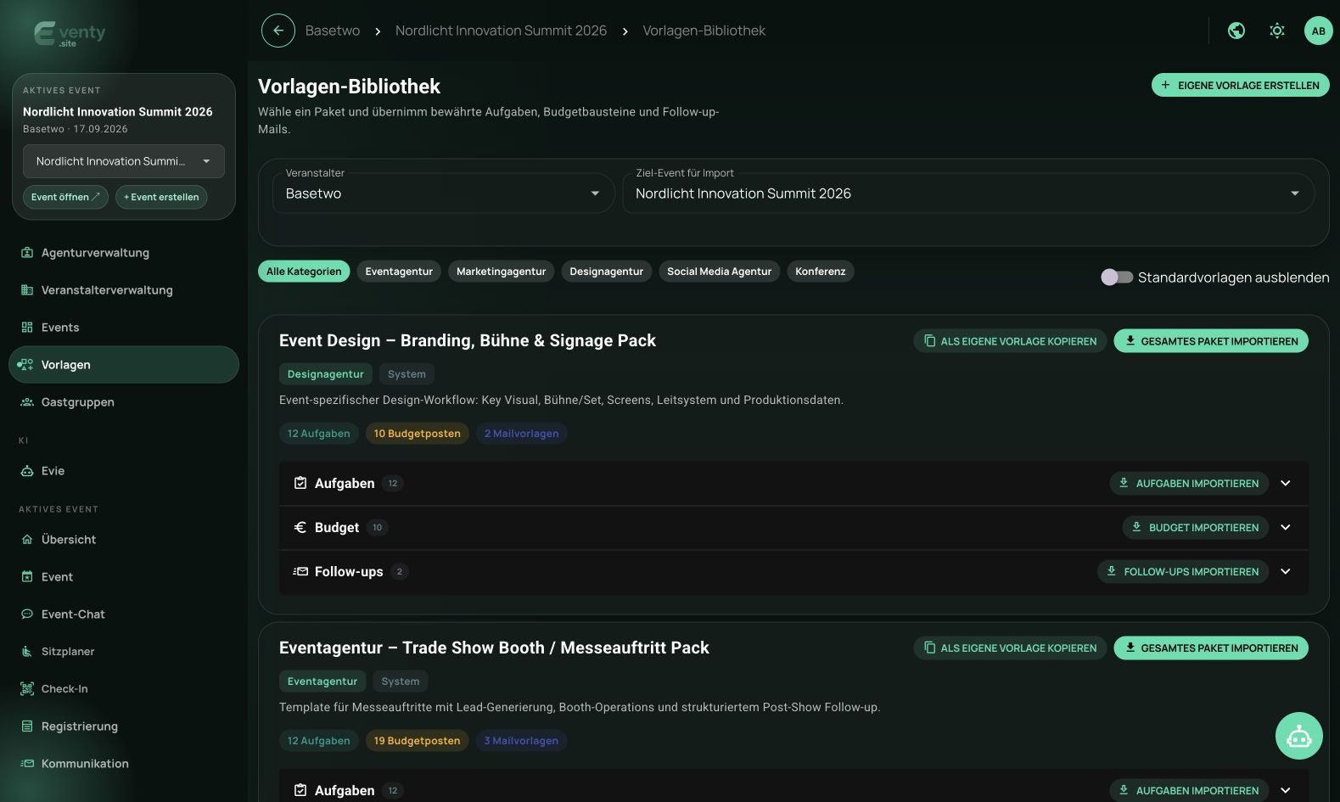Open Ziel-Event für Import dropdown

click(968, 193)
